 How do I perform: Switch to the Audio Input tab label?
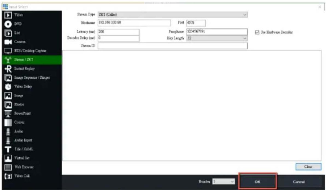23,140
